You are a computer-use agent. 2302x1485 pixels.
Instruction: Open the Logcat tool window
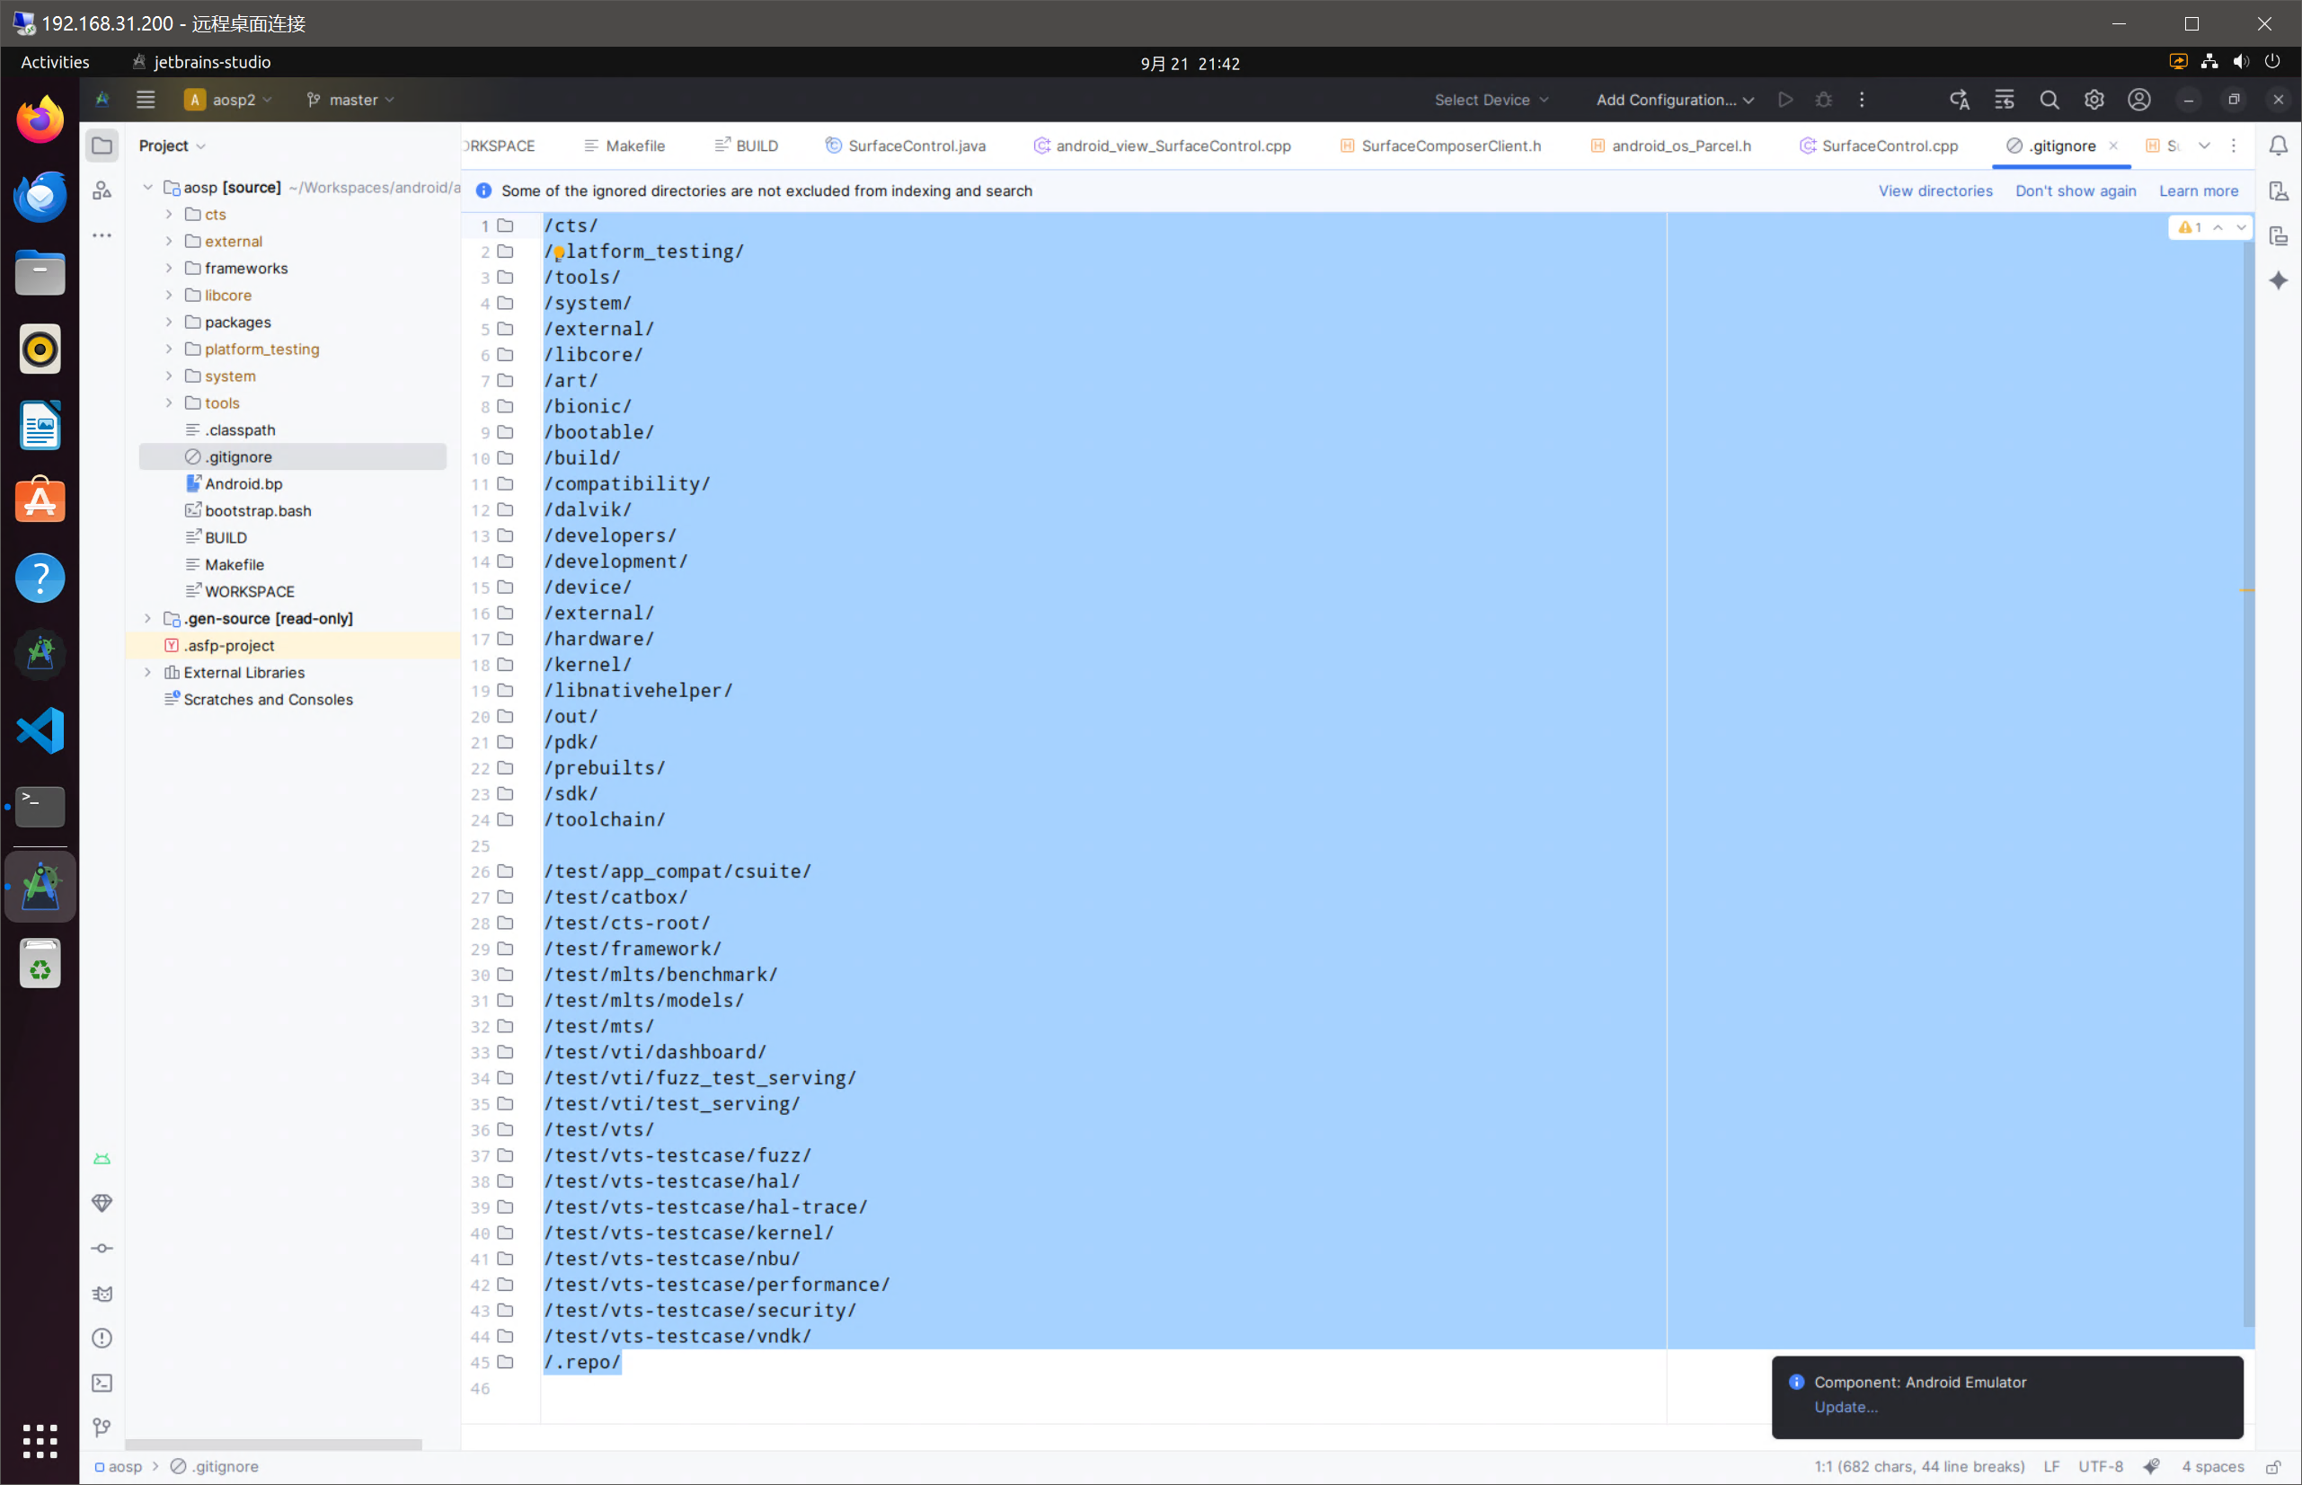pos(102,1293)
